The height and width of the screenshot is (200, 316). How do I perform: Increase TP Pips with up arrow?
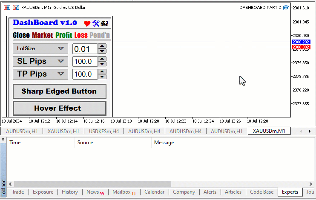(102, 71)
